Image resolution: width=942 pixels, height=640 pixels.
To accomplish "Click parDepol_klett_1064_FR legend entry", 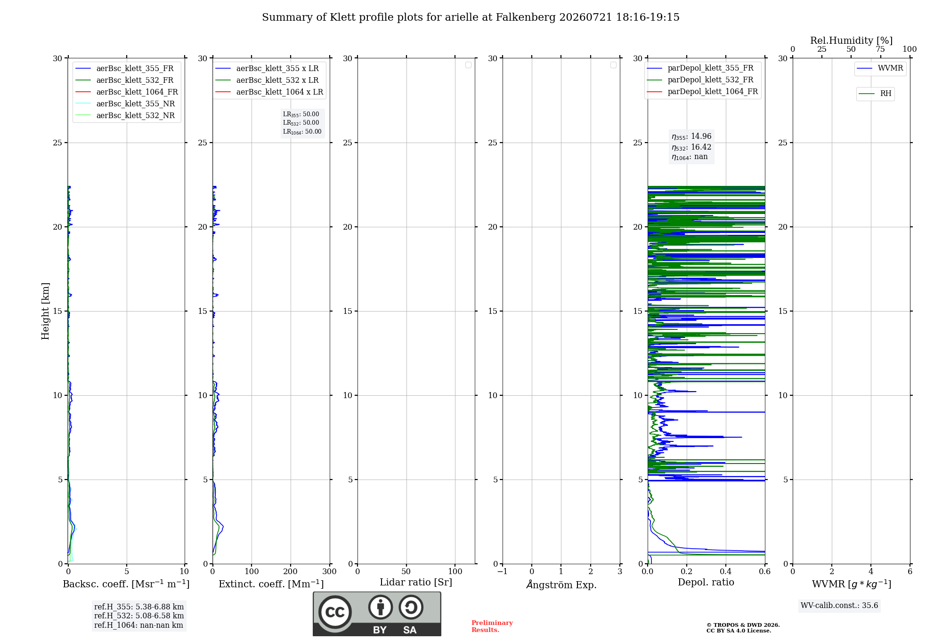I will pyautogui.click(x=702, y=91).
